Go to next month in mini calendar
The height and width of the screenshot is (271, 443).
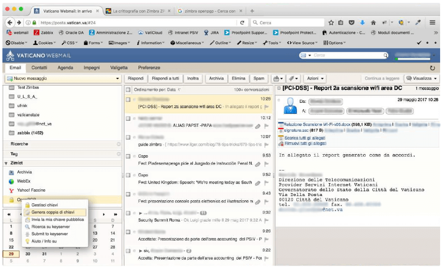point(104,214)
